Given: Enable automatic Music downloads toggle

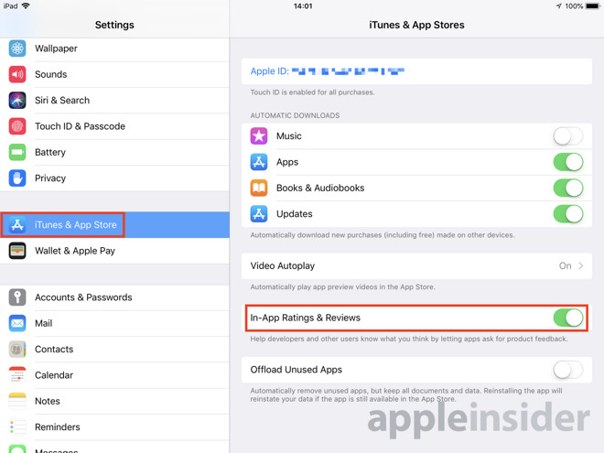Looking at the screenshot, I should point(568,136).
